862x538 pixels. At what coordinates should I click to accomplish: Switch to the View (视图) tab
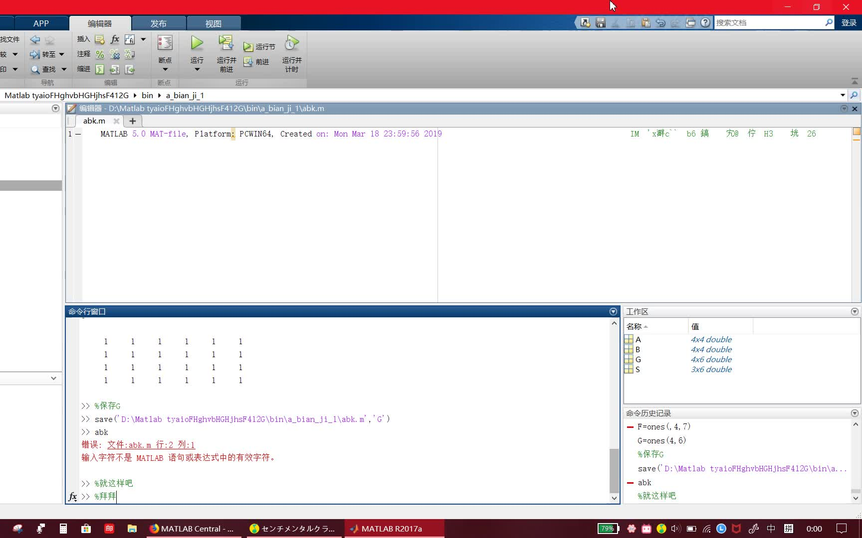(214, 23)
